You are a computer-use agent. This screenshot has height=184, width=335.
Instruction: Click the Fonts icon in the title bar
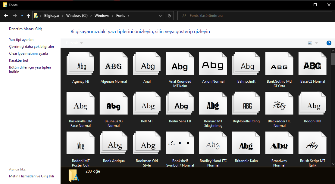click(5, 5)
